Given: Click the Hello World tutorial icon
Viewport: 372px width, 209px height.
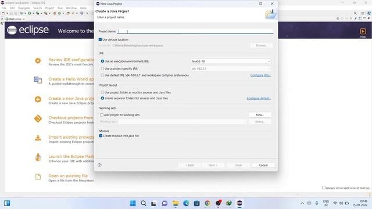Looking at the screenshot, I should [x=38, y=80].
